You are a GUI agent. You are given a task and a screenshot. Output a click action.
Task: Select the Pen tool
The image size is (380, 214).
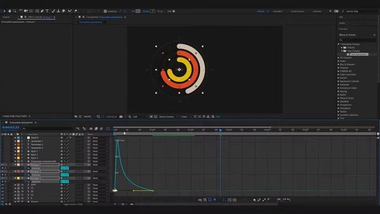tap(42, 11)
